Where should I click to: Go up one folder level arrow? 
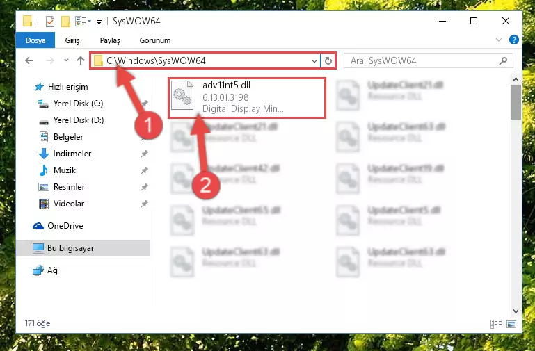[81, 60]
